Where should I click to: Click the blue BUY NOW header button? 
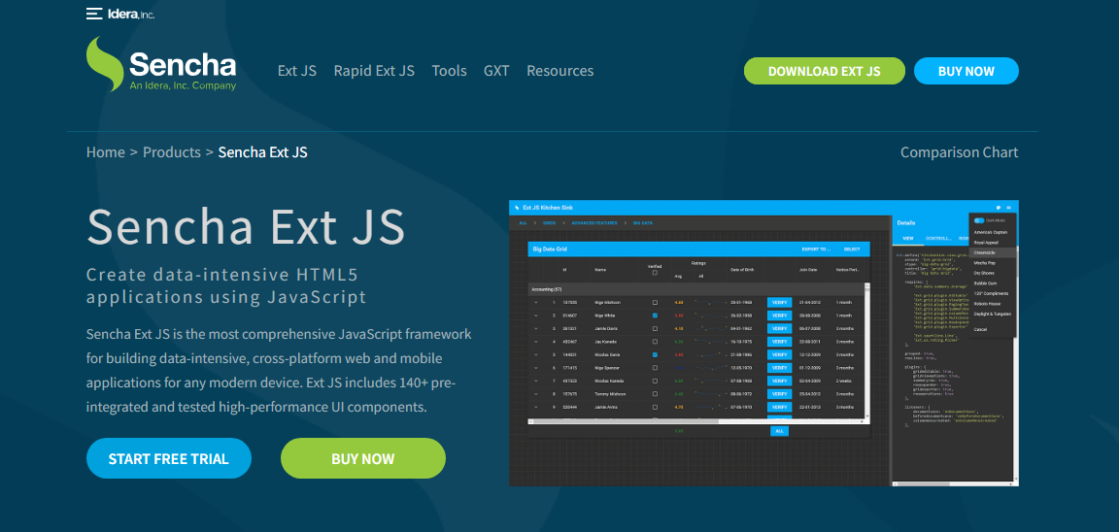(x=966, y=71)
